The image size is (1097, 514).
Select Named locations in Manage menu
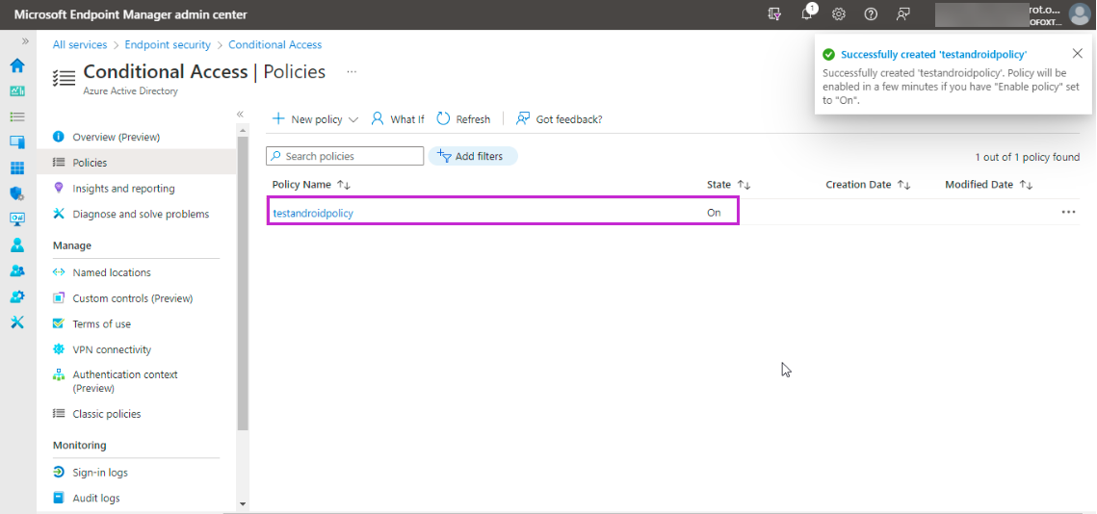(112, 272)
